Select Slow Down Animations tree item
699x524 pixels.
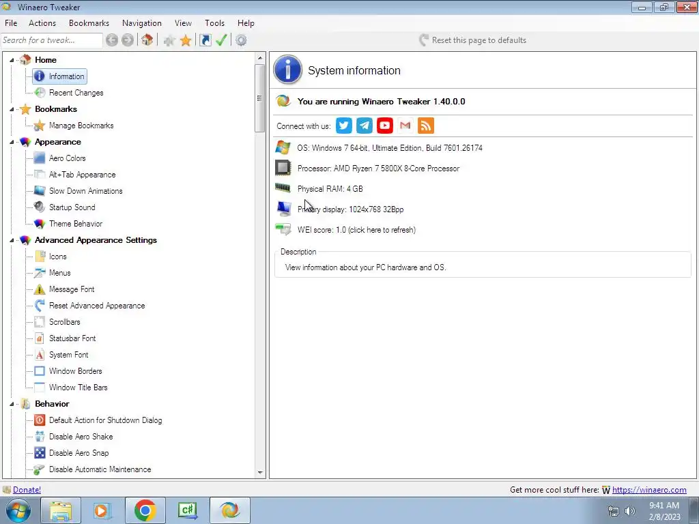(85, 191)
